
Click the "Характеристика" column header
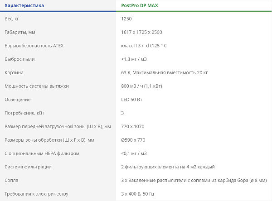pos(24,5)
